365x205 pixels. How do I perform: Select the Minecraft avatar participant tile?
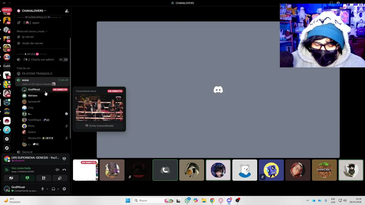click(x=324, y=170)
